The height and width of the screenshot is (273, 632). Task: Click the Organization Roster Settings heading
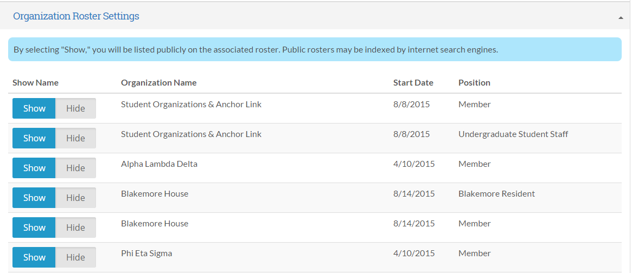pos(76,16)
